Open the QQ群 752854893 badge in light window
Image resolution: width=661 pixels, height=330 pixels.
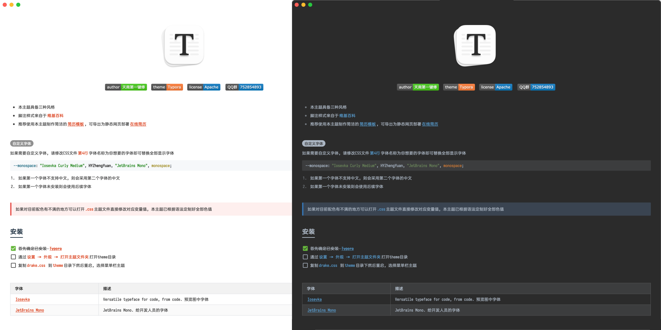click(x=244, y=87)
